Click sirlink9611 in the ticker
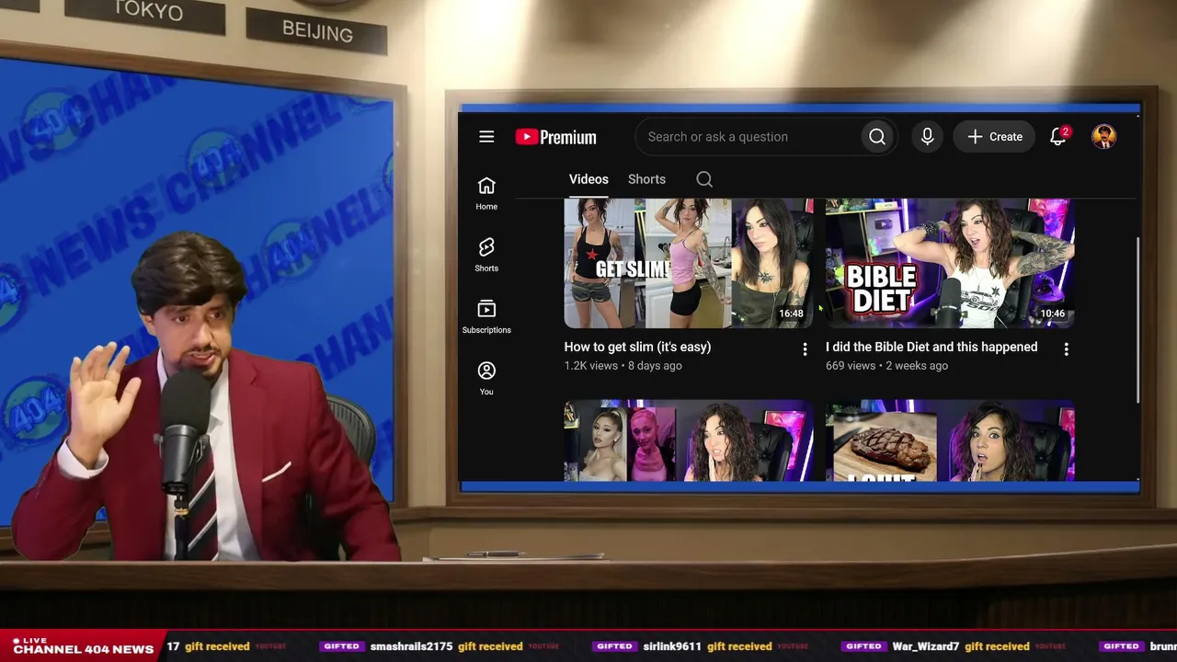This screenshot has width=1177, height=662. (672, 646)
